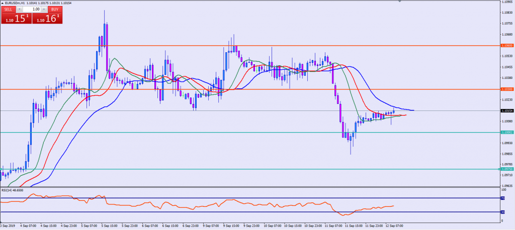Click the 1.10600 price label tag
This screenshot has height=230, width=515.
pos(507,46)
